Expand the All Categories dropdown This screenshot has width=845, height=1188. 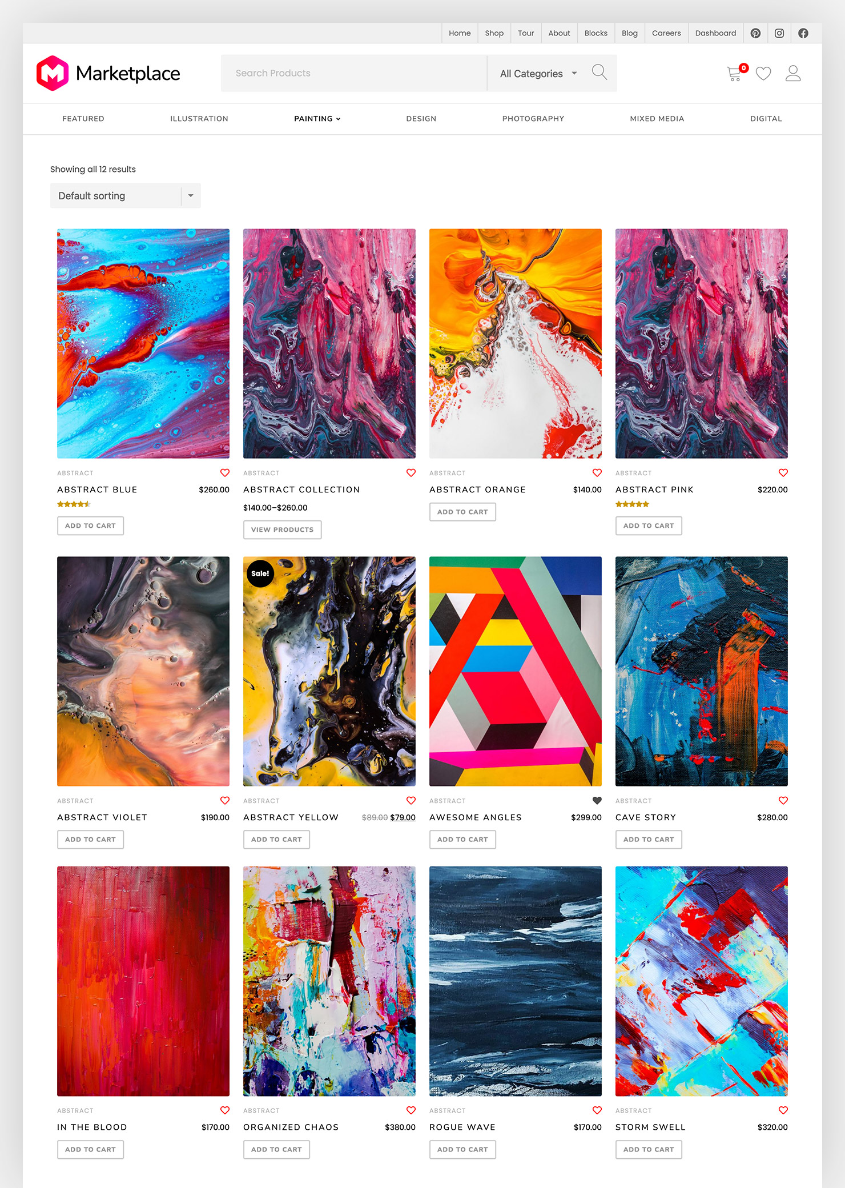[x=538, y=73]
